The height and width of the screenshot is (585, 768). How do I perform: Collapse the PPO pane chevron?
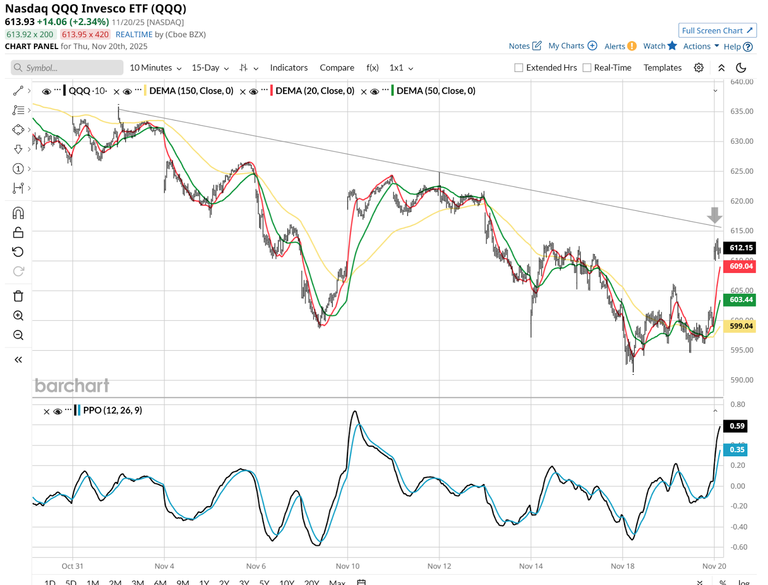pyautogui.click(x=715, y=411)
